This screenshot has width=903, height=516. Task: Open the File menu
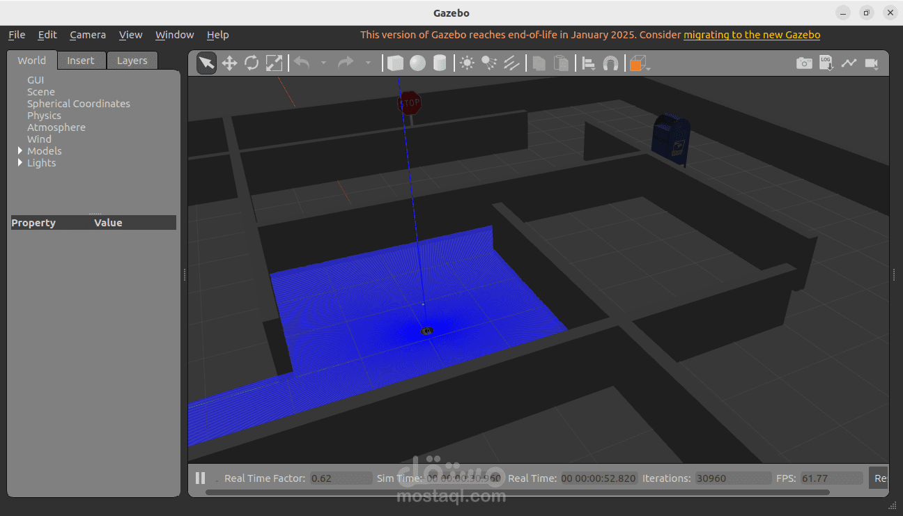point(17,35)
